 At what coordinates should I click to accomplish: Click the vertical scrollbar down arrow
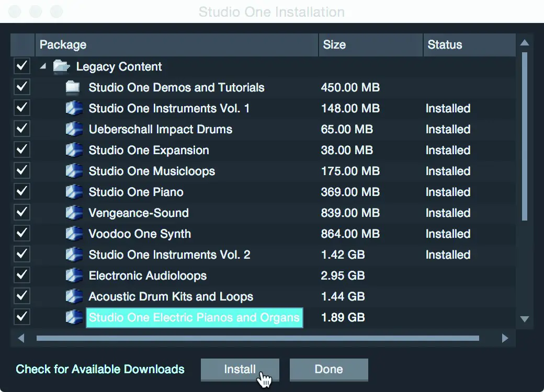click(525, 319)
